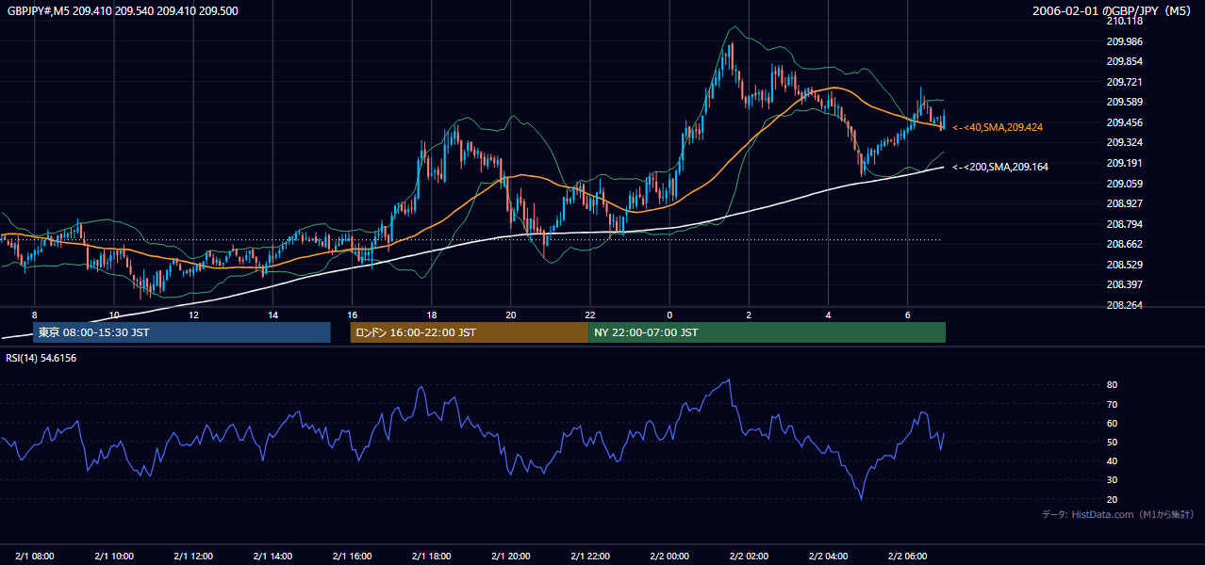Click hour label 20 under price chart
The image size is (1205, 565).
coord(510,315)
